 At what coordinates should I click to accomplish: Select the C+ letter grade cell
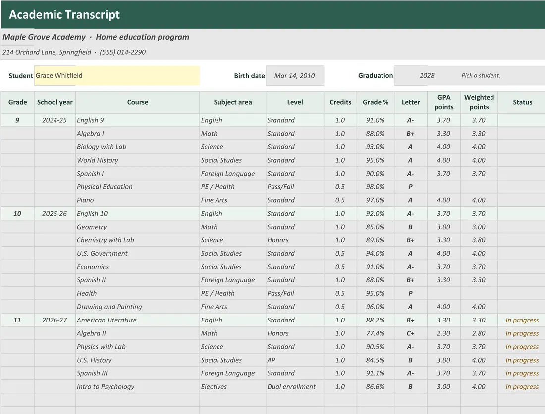click(411, 333)
